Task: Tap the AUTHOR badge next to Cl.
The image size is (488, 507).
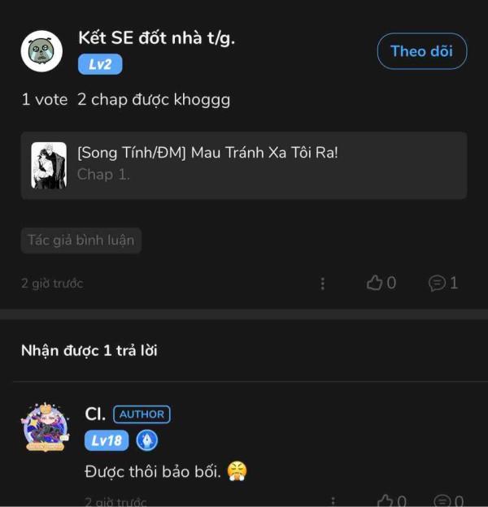Action: point(142,414)
